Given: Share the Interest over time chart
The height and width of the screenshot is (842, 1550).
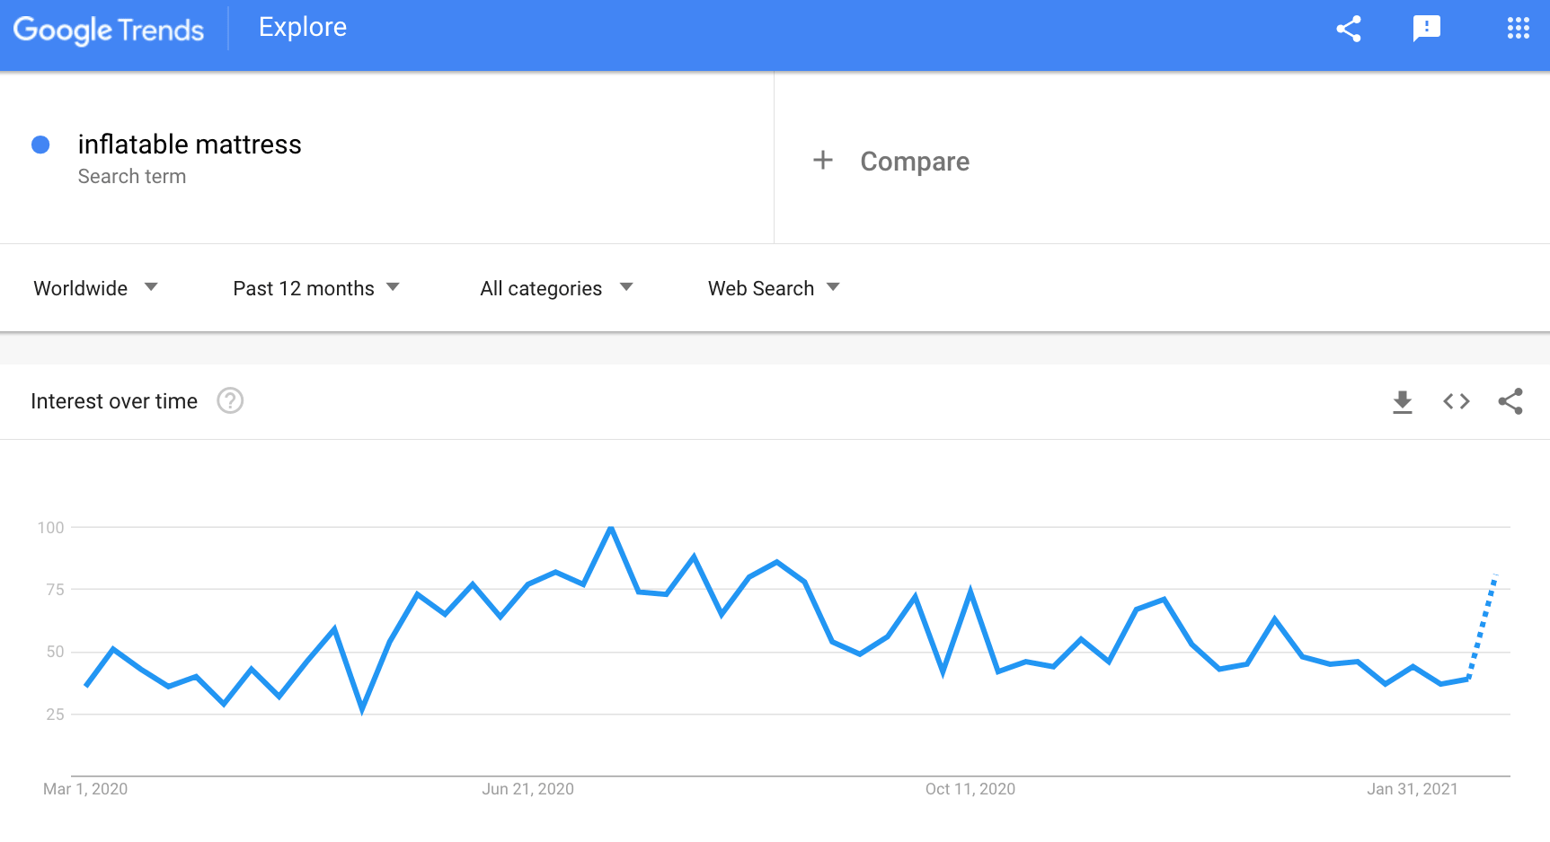Looking at the screenshot, I should point(1510,401).
